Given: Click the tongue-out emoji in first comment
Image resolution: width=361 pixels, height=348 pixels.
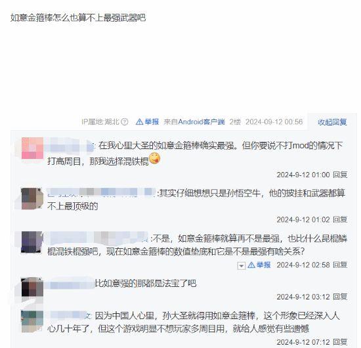Looking at the screenshot, I should [x=154, y=159].
